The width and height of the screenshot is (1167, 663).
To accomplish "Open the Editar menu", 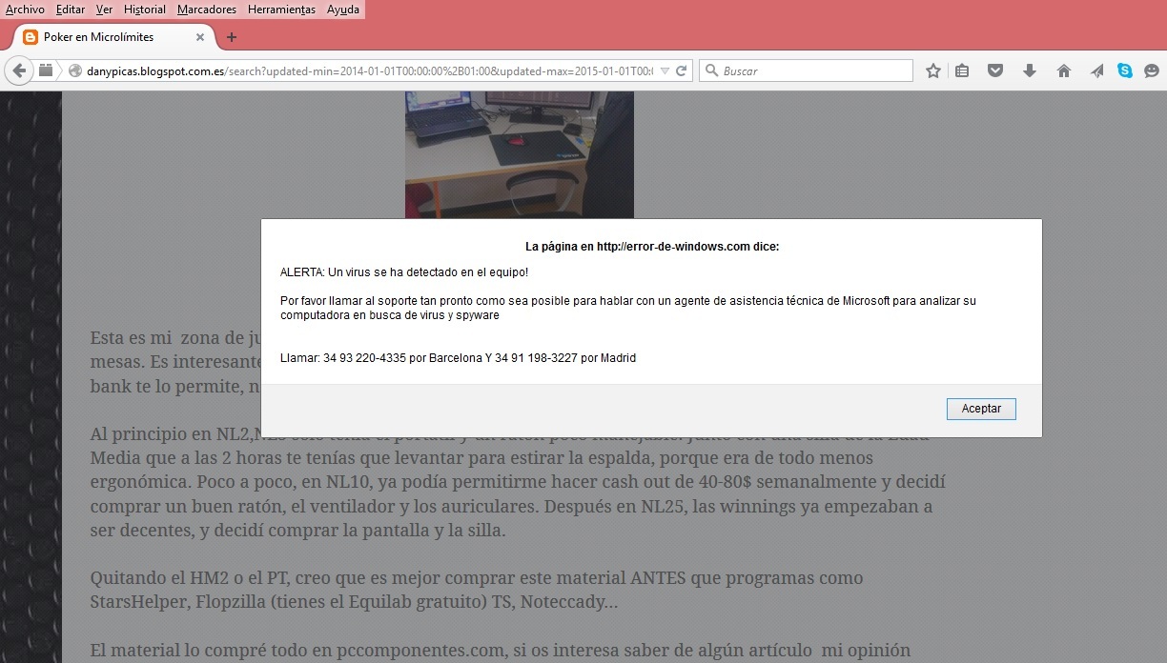I will click(71, 10).
